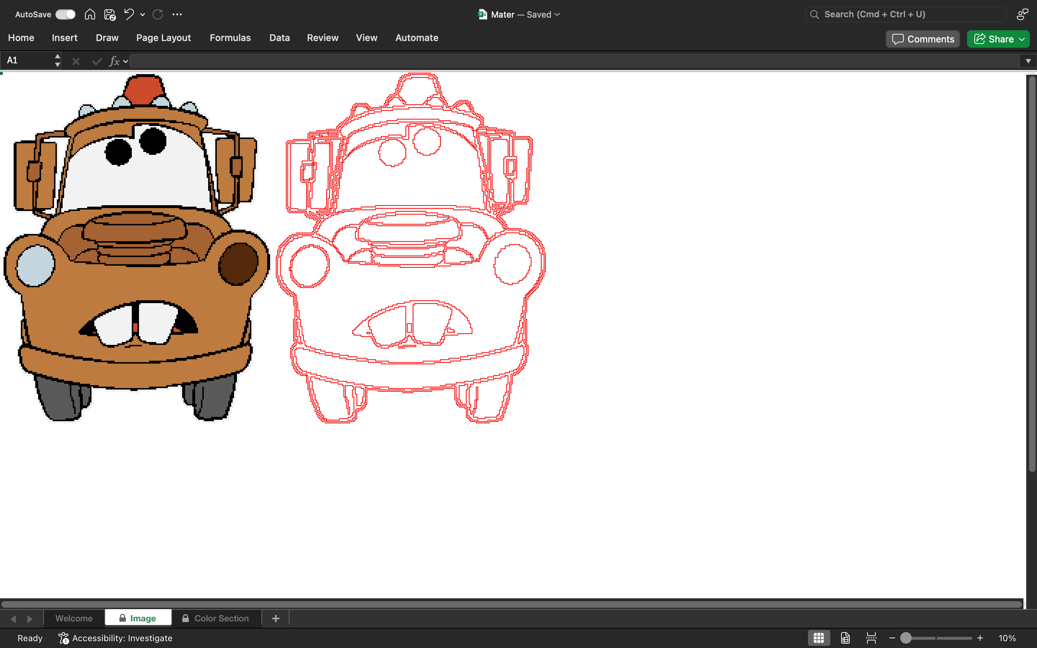Image resolution: width=1037 pixels, height=648 pixels.
Task: Click the zoom in plus button
Action: click(x=980, y=638)
